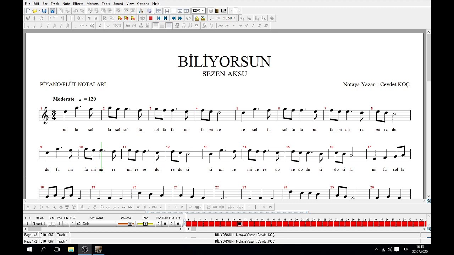The height and width of the screenshot is (255, 454).
Task: Select half note duration
Action: coord(34,25)
